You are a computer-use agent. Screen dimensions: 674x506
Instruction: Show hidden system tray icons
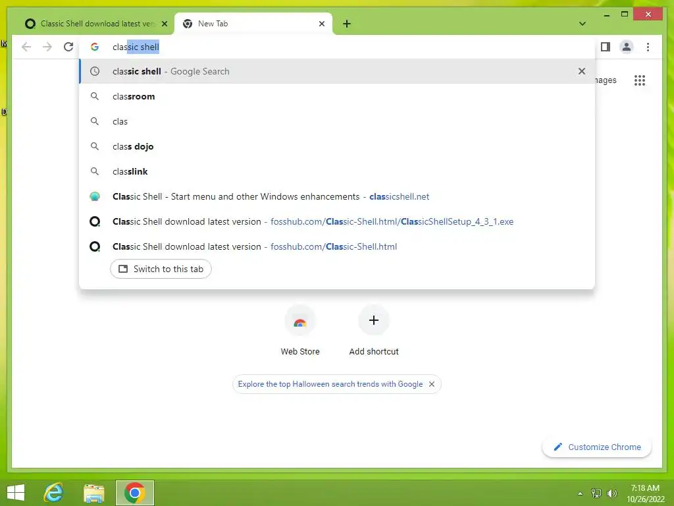[x=581, y=493]
